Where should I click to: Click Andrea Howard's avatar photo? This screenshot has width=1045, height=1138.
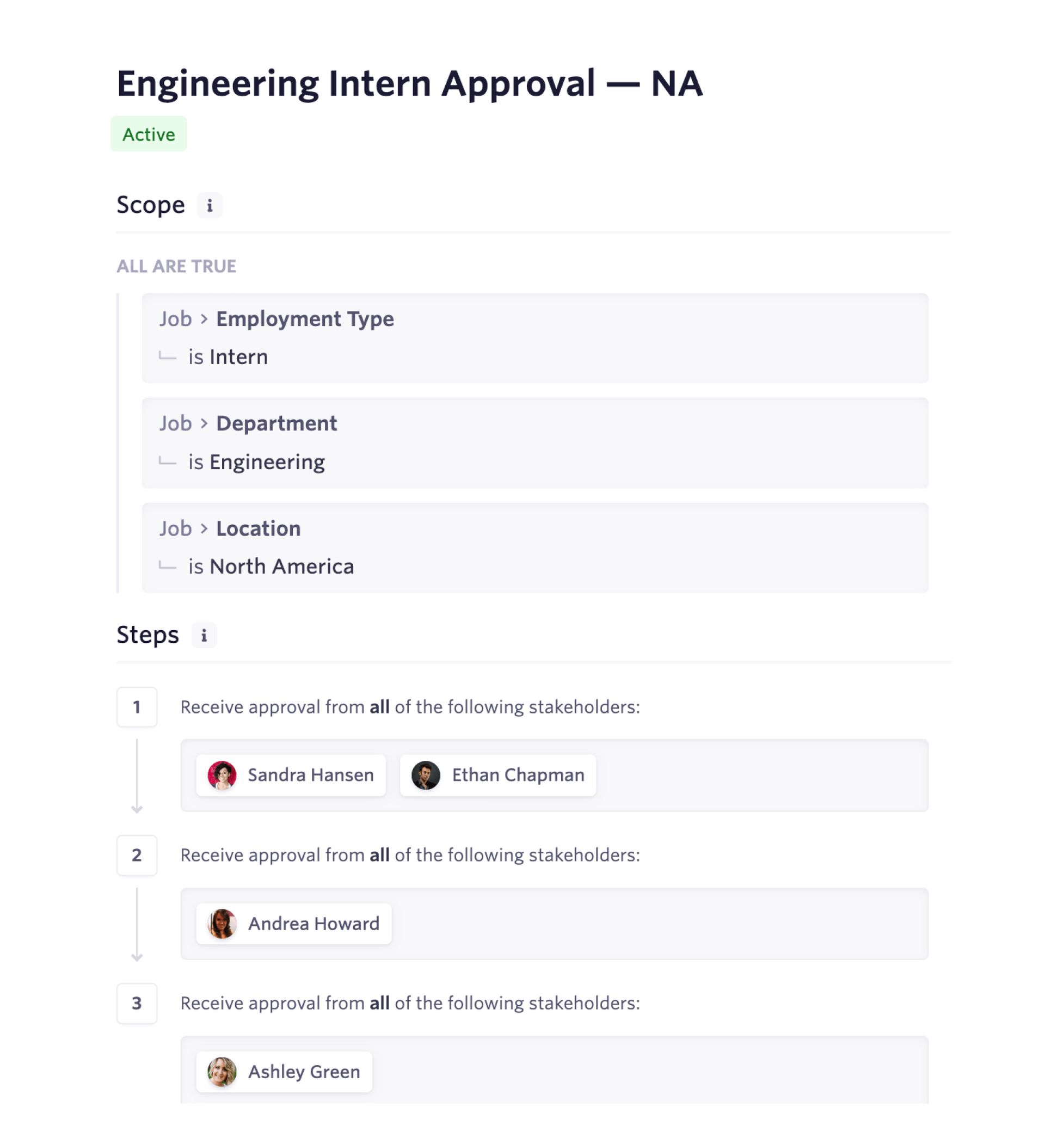(223, 923)
